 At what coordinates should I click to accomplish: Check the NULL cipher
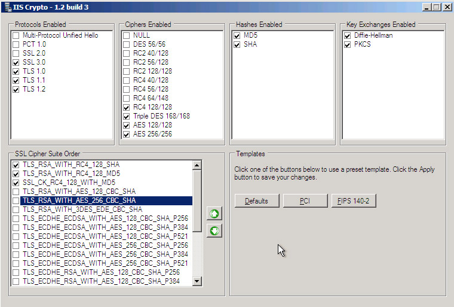(126, 35)
